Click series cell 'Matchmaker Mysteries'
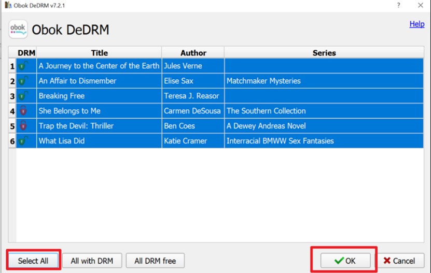This screenshot has width=431, height=273. point(324,81)
